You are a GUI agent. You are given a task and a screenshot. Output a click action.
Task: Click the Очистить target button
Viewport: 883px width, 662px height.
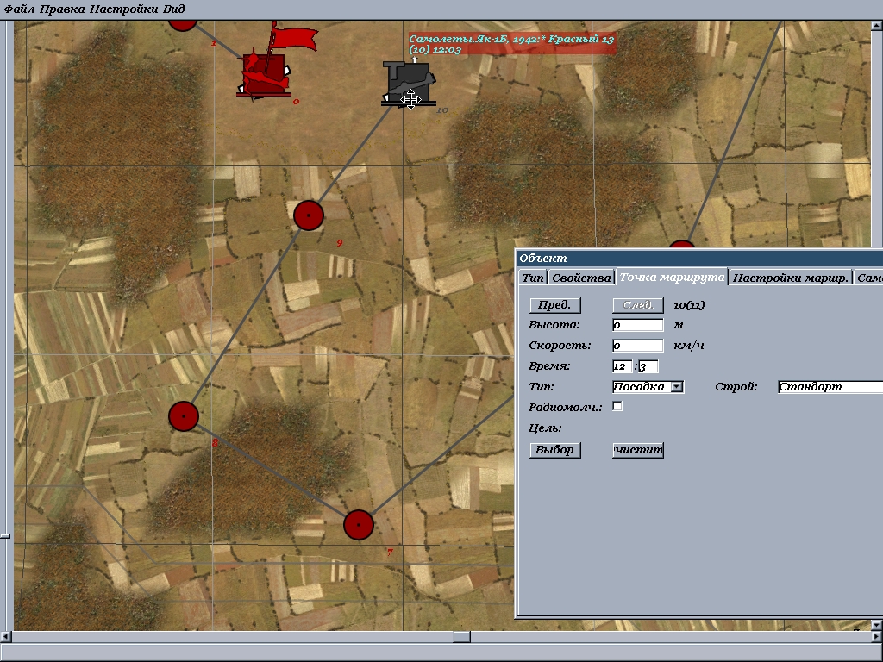[x=637, y=450]
